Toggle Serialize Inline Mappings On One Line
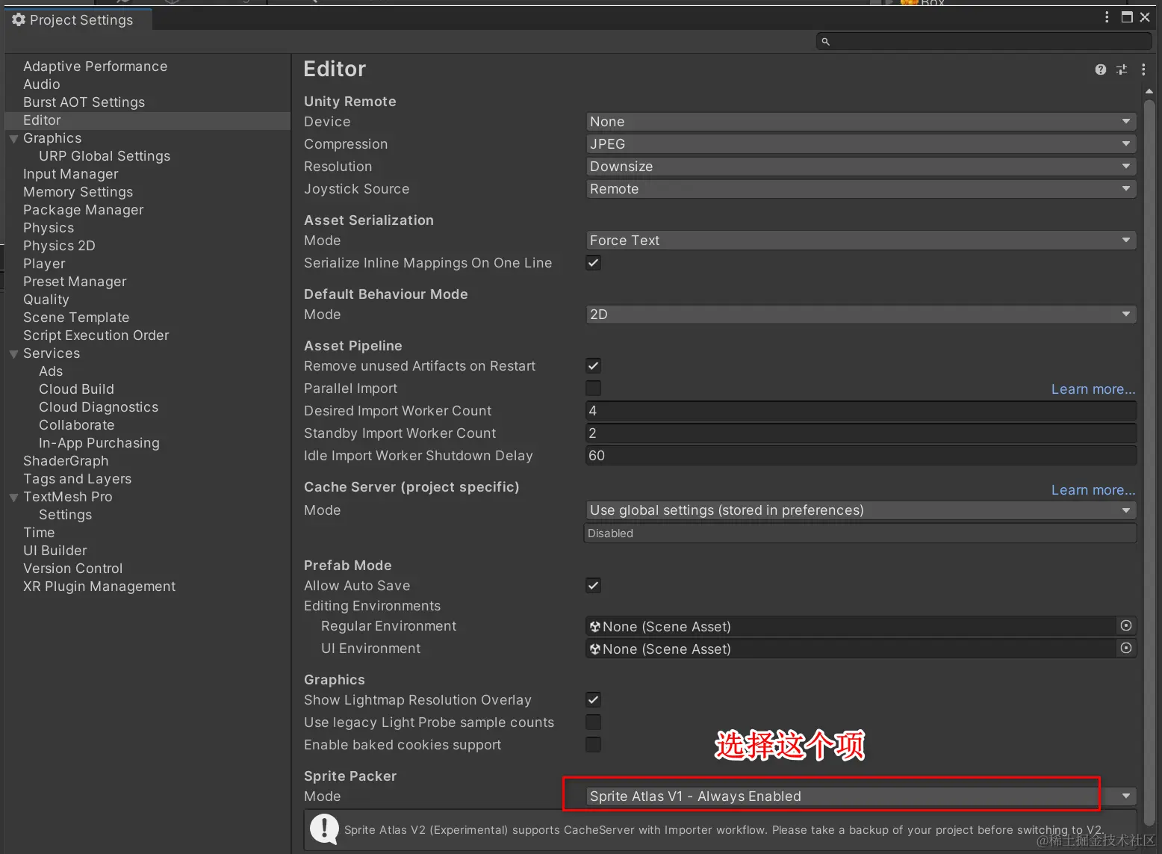 [594, 263]
